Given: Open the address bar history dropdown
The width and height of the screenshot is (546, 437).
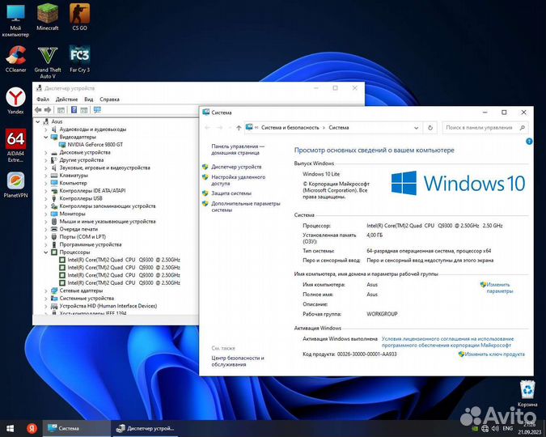Looking at the screenshot, I should [416, 128].
